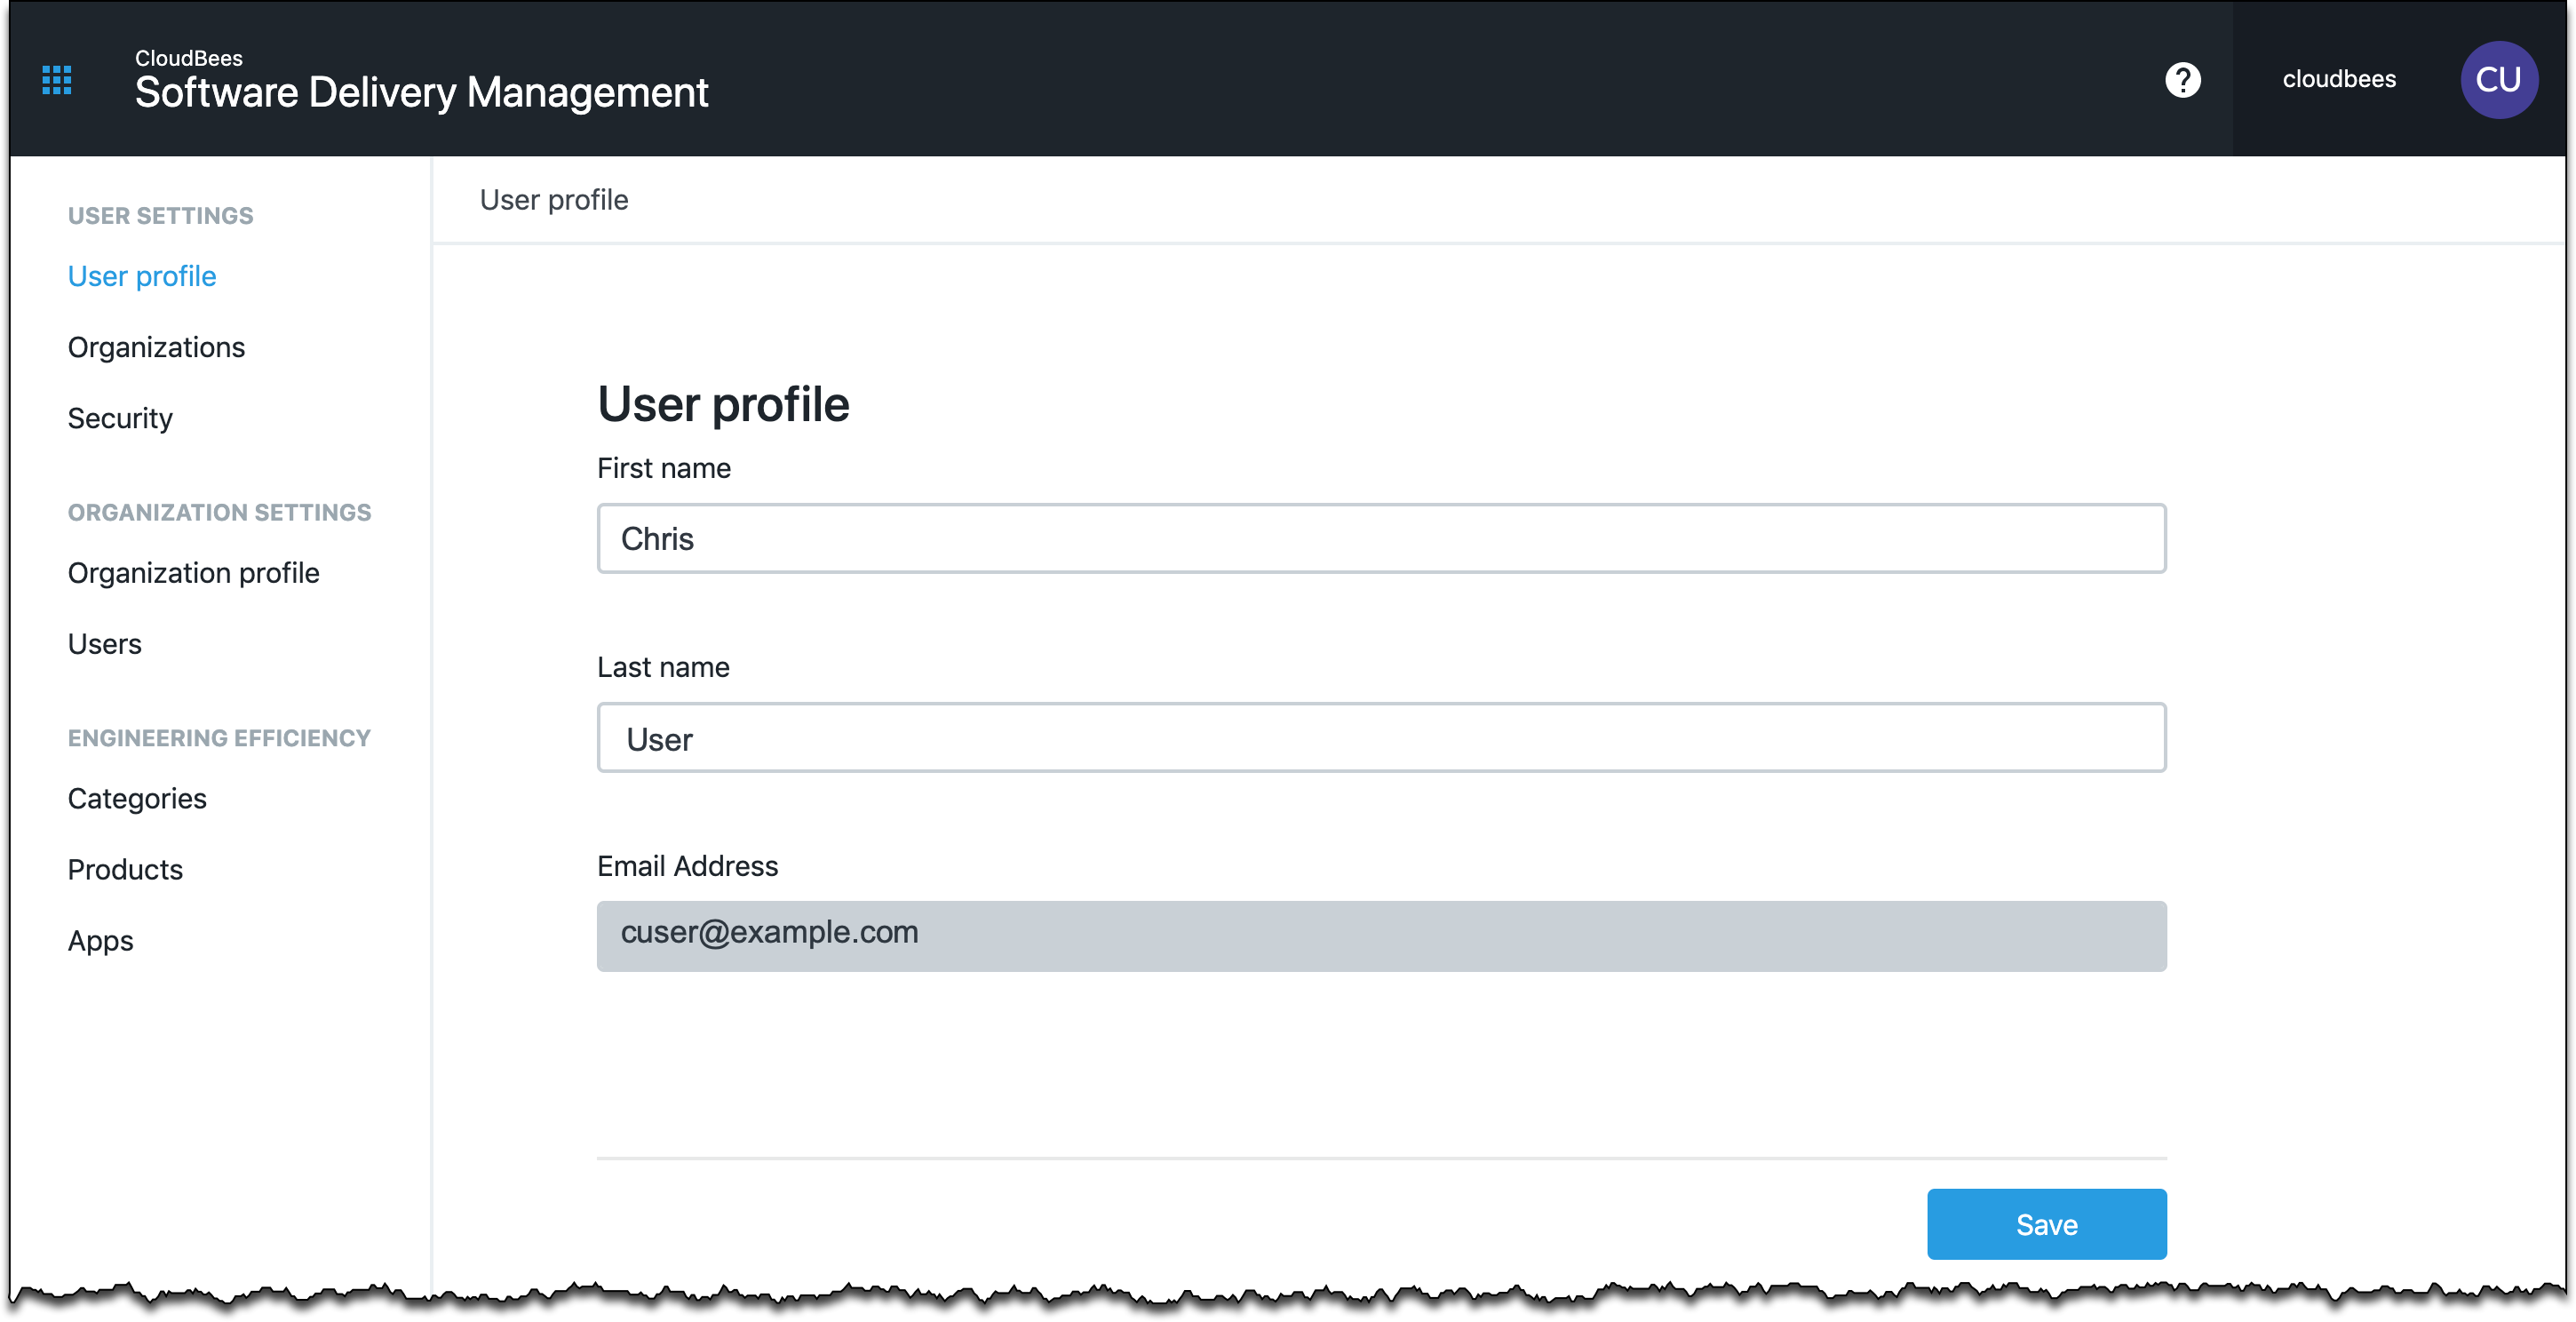Click the disabled Email Address field

point(1381,936)
